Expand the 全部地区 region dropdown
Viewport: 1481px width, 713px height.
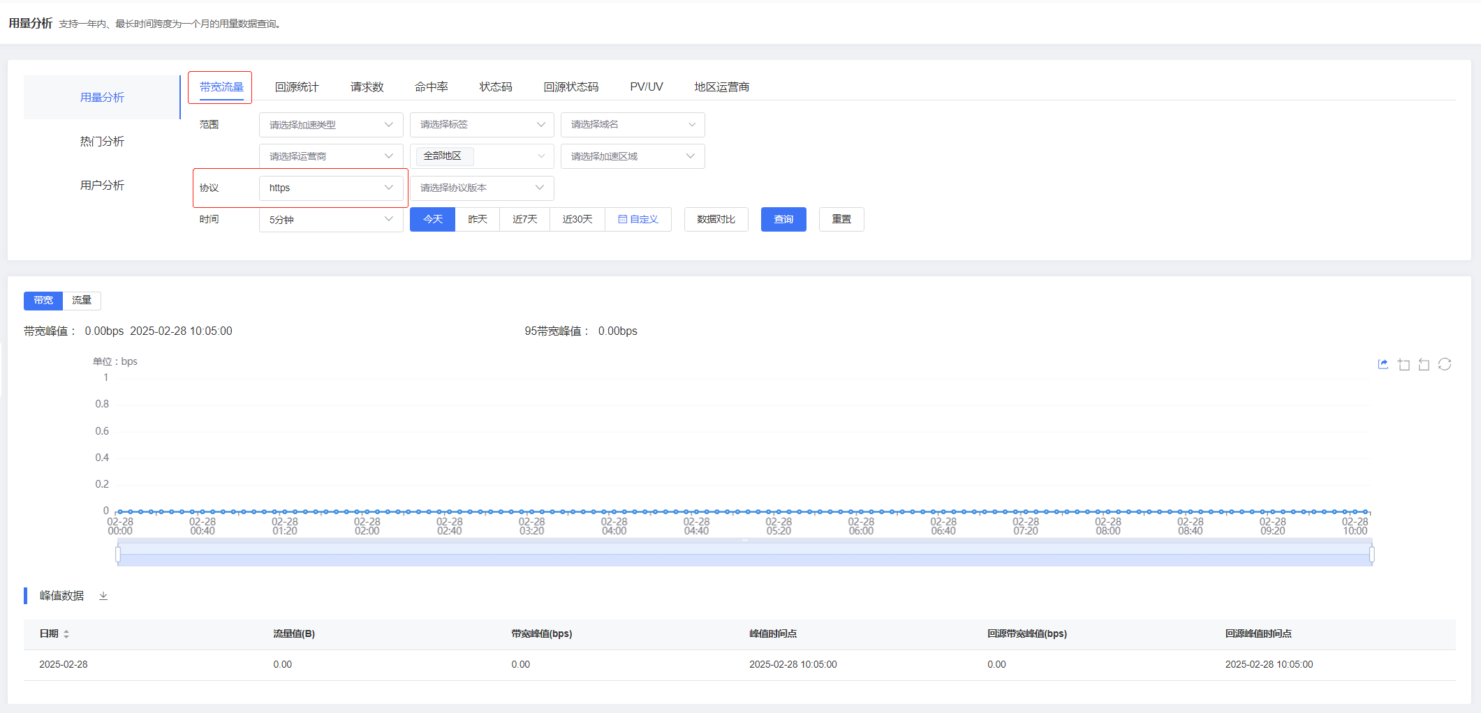point(482,156)
